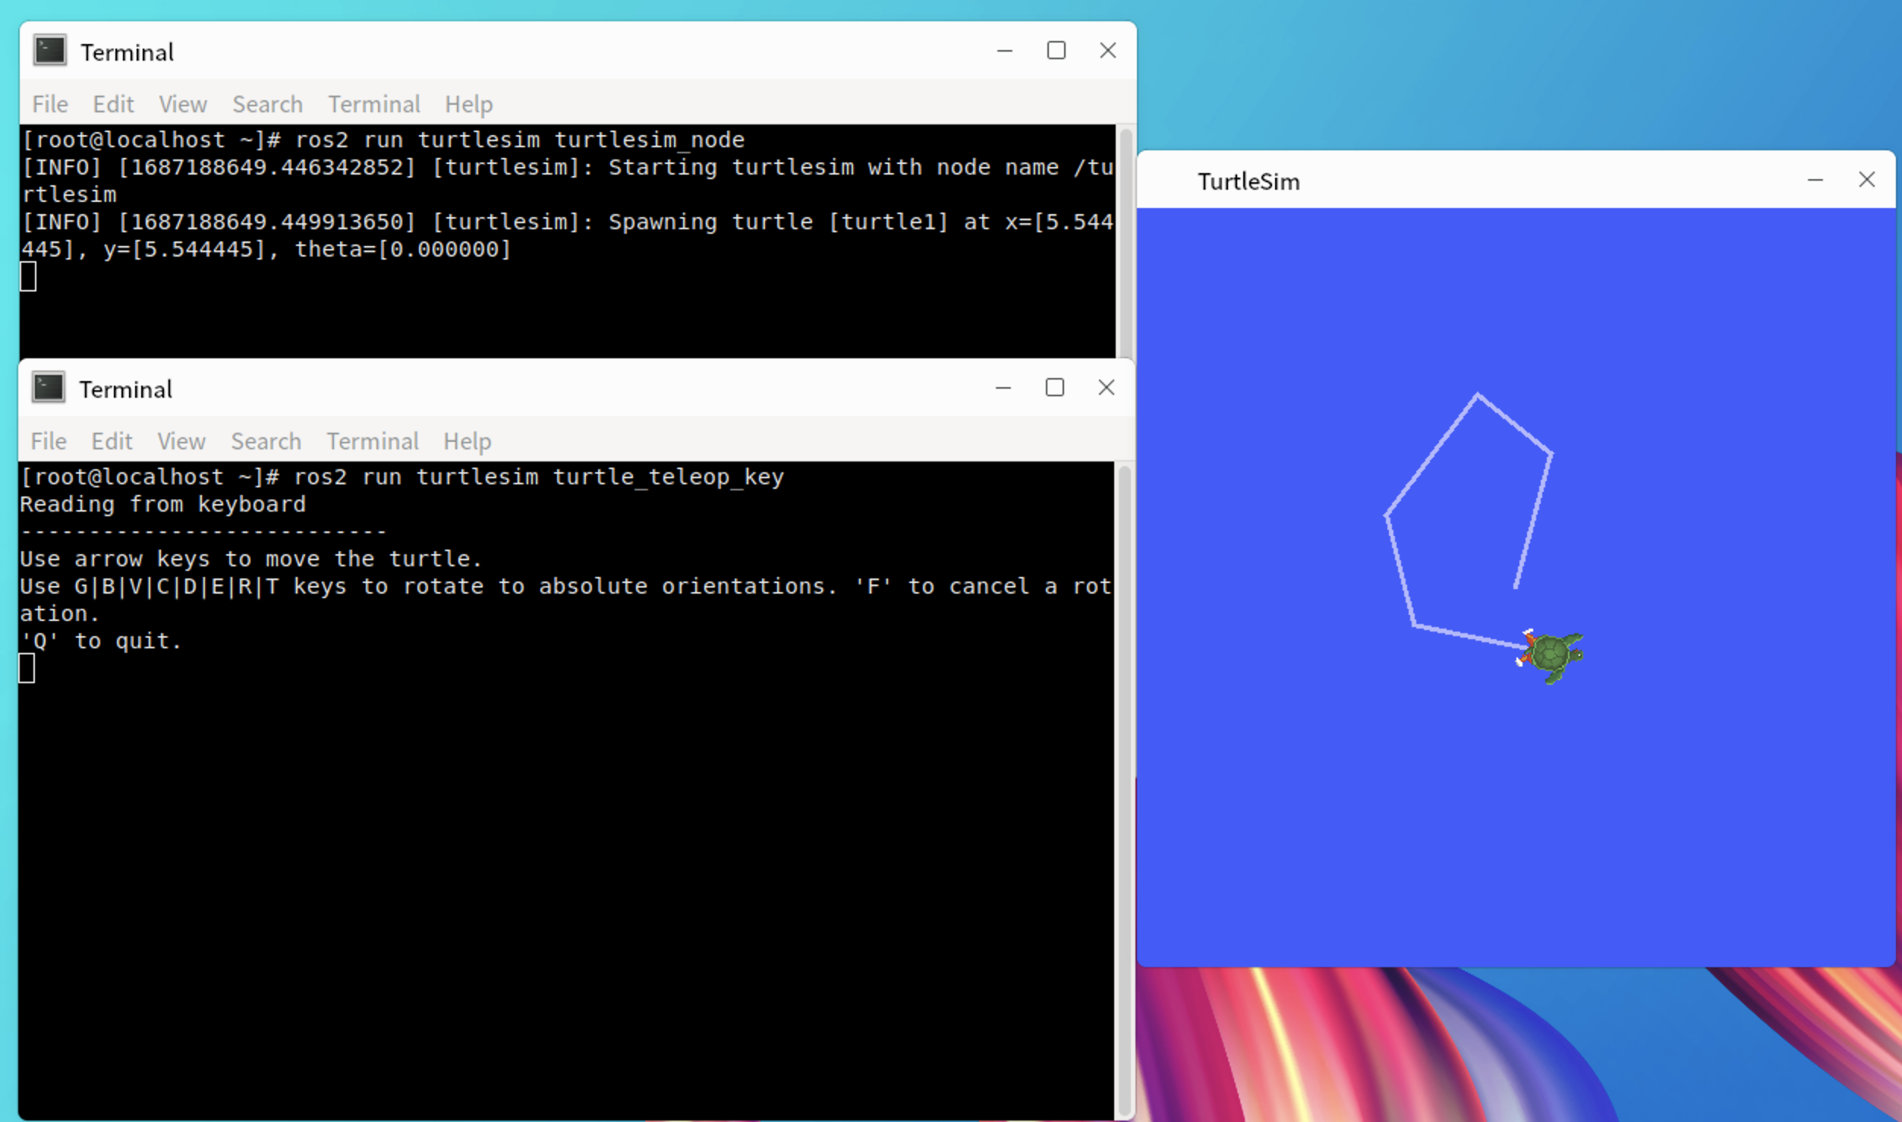The image size is (1902, 1122).
Task: Close the TurtleSim window
Action: coord(1866,180)
